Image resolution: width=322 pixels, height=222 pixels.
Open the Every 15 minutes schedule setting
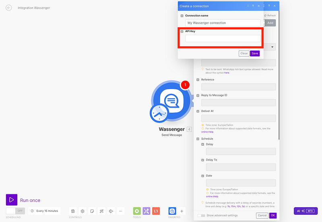[x=44, y=211]
